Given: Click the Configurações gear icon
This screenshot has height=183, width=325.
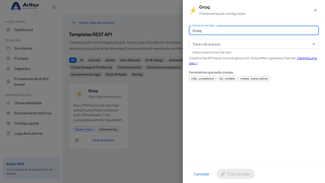Looking at the screenshot, I should coord(8,123).
